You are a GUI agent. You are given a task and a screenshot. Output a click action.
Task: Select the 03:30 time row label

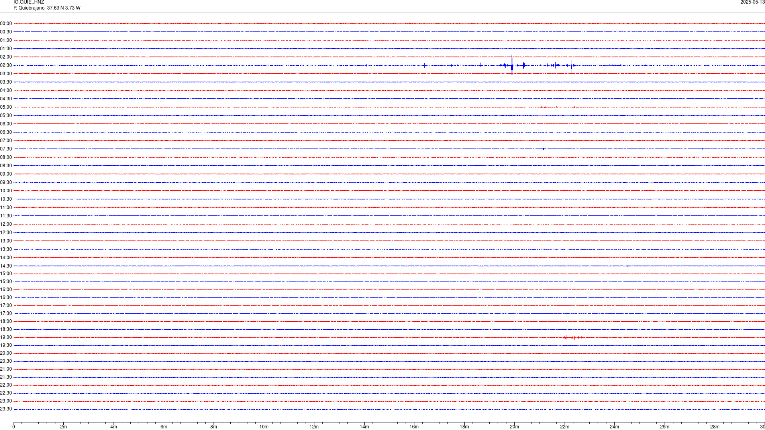[x=6, y=82]
